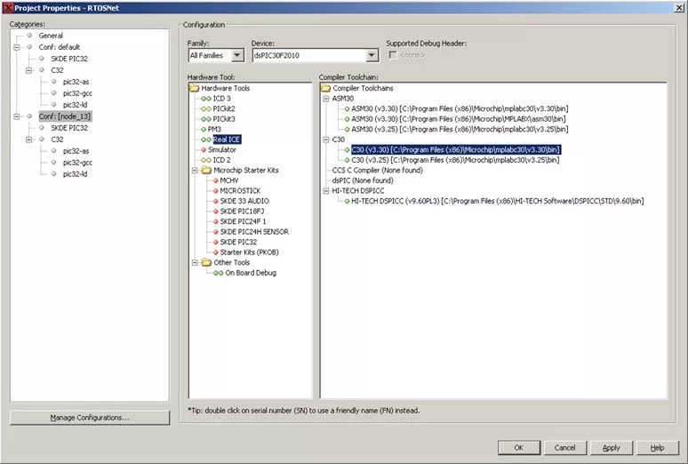Open the Device dropdown for dsPIC30F2010
The height and width of the screenshot is (464, 688).
click(x=372, y=55)
